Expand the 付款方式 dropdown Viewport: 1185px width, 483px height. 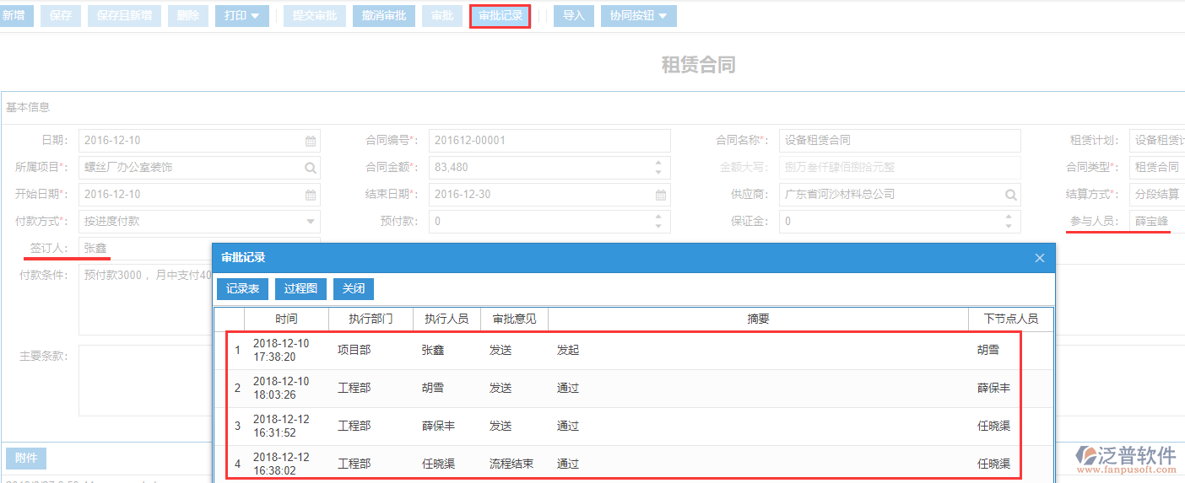pyautogui.click(x=311, y=222)
